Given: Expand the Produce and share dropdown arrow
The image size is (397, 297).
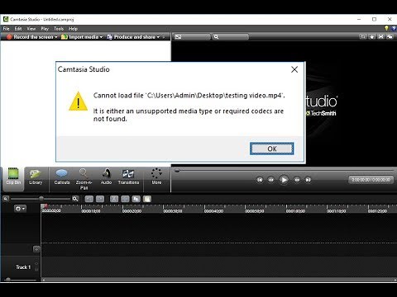Looking at the screenshot, I should pyautogui.click(x=158, y=37).
